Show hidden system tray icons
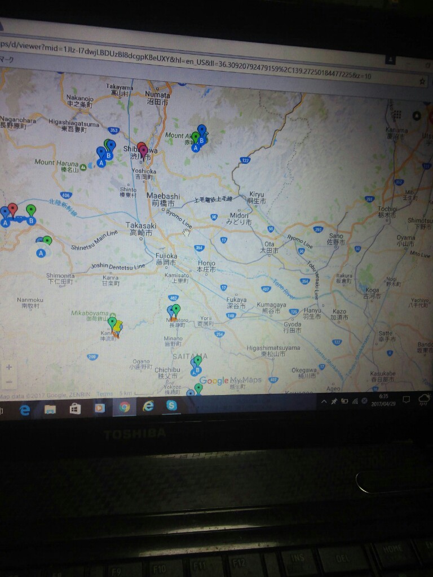This screenshot has width=433, height=577. click(x=324, y=401)
